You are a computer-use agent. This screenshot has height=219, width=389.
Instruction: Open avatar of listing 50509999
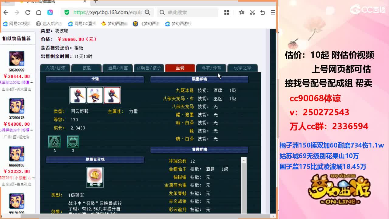pyautogui.click(x=16, y=59)
